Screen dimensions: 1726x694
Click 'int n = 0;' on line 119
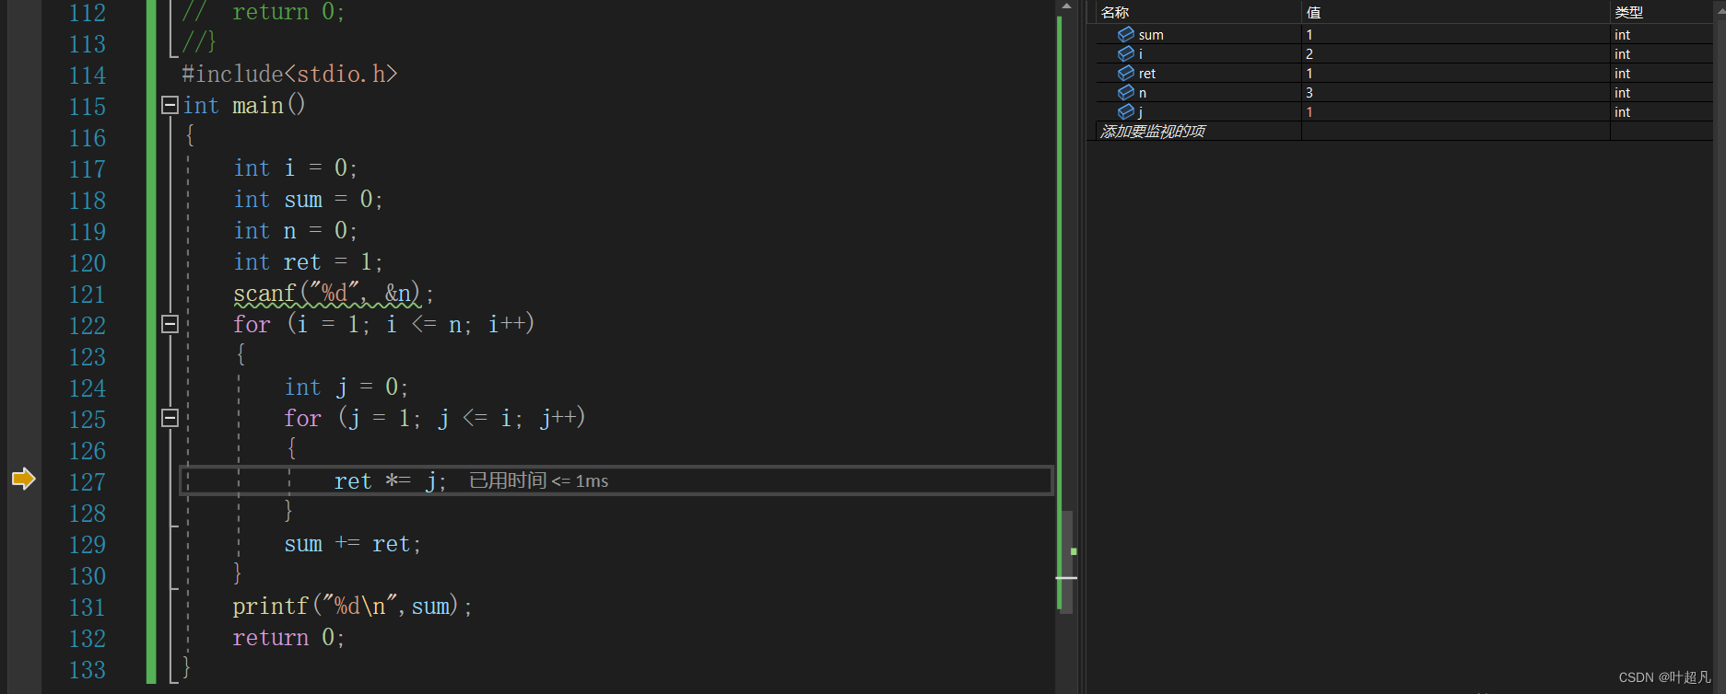point(295,230)
